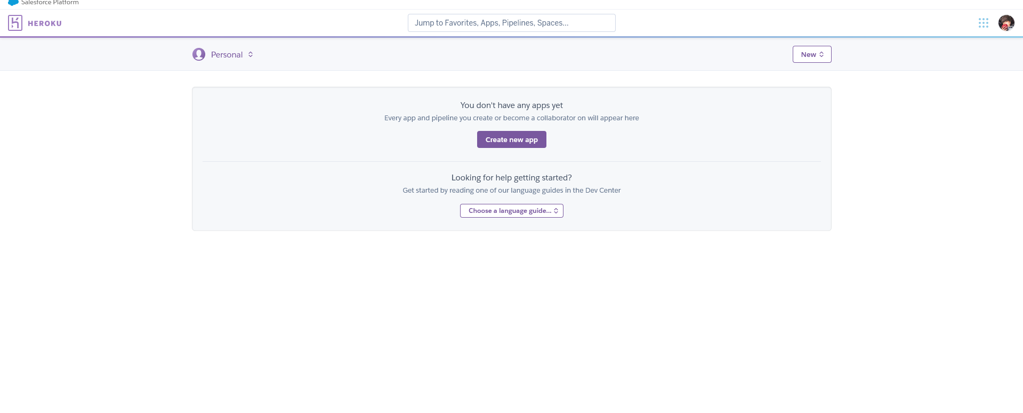Image resolution: width=1023 pixels, height=413 pixels.
Task: Click the "Get started by reading" help sentence
Action: click(x=511, y=190)
